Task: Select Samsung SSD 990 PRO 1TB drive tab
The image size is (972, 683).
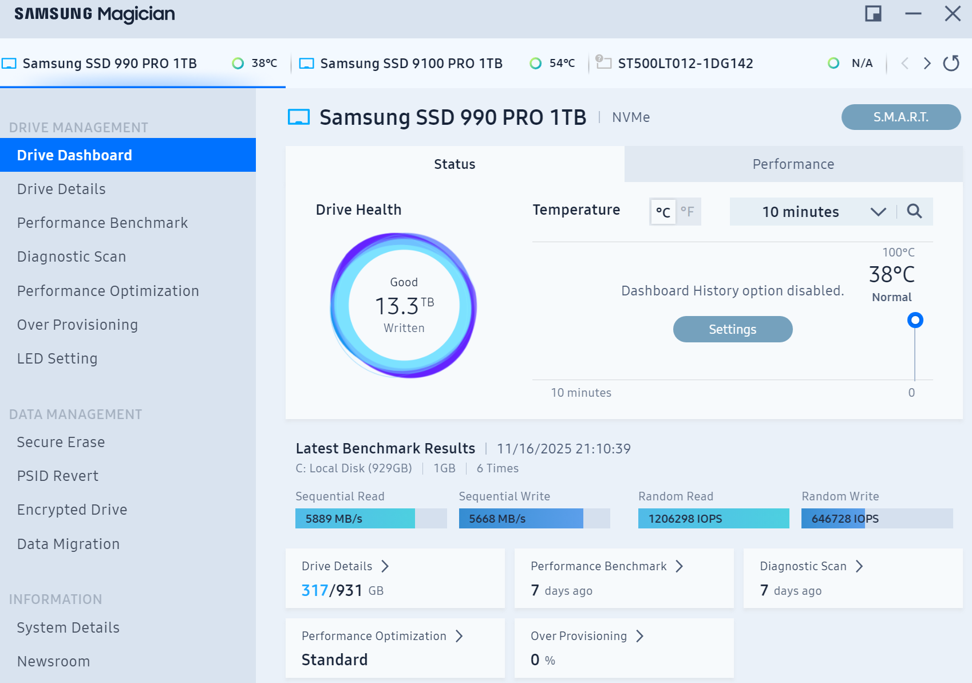Action: (143, 63)
